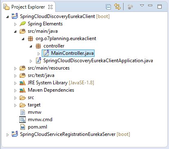The width and height of the screenshot is (169, 149).
Task: Click the src plain folder icon
Action: point(23,98)
